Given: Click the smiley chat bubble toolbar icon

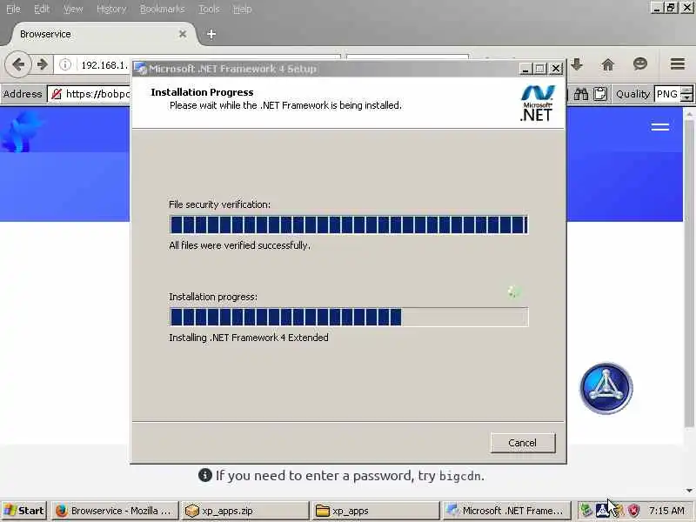Looking at the screenshot, I should [640, 64].
